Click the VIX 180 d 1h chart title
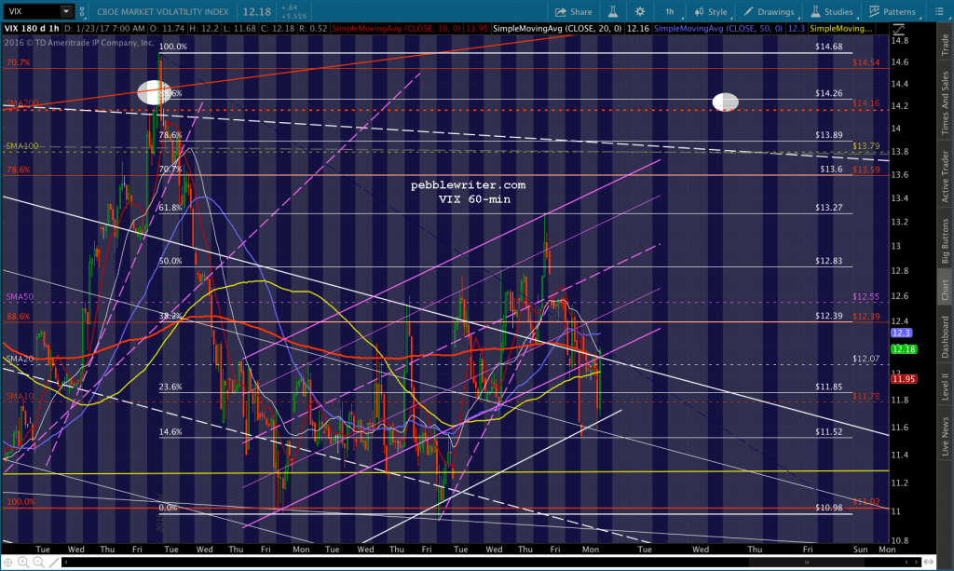The height and width of the screenshot is (571, 954). [32, 29]
